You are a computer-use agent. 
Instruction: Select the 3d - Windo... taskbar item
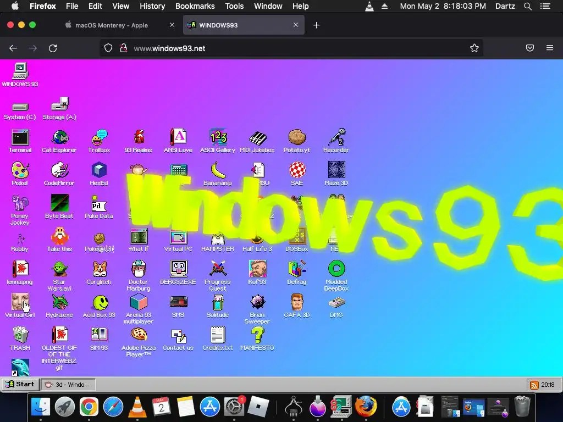pyautogui.click(x=68, y=384)
